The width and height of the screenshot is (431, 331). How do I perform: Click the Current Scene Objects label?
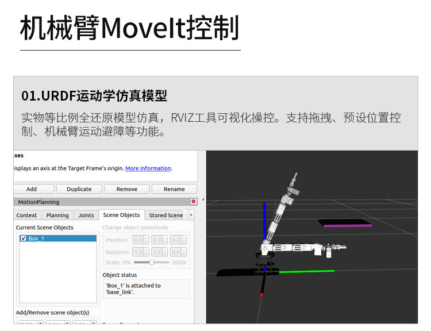pos(44,228)
